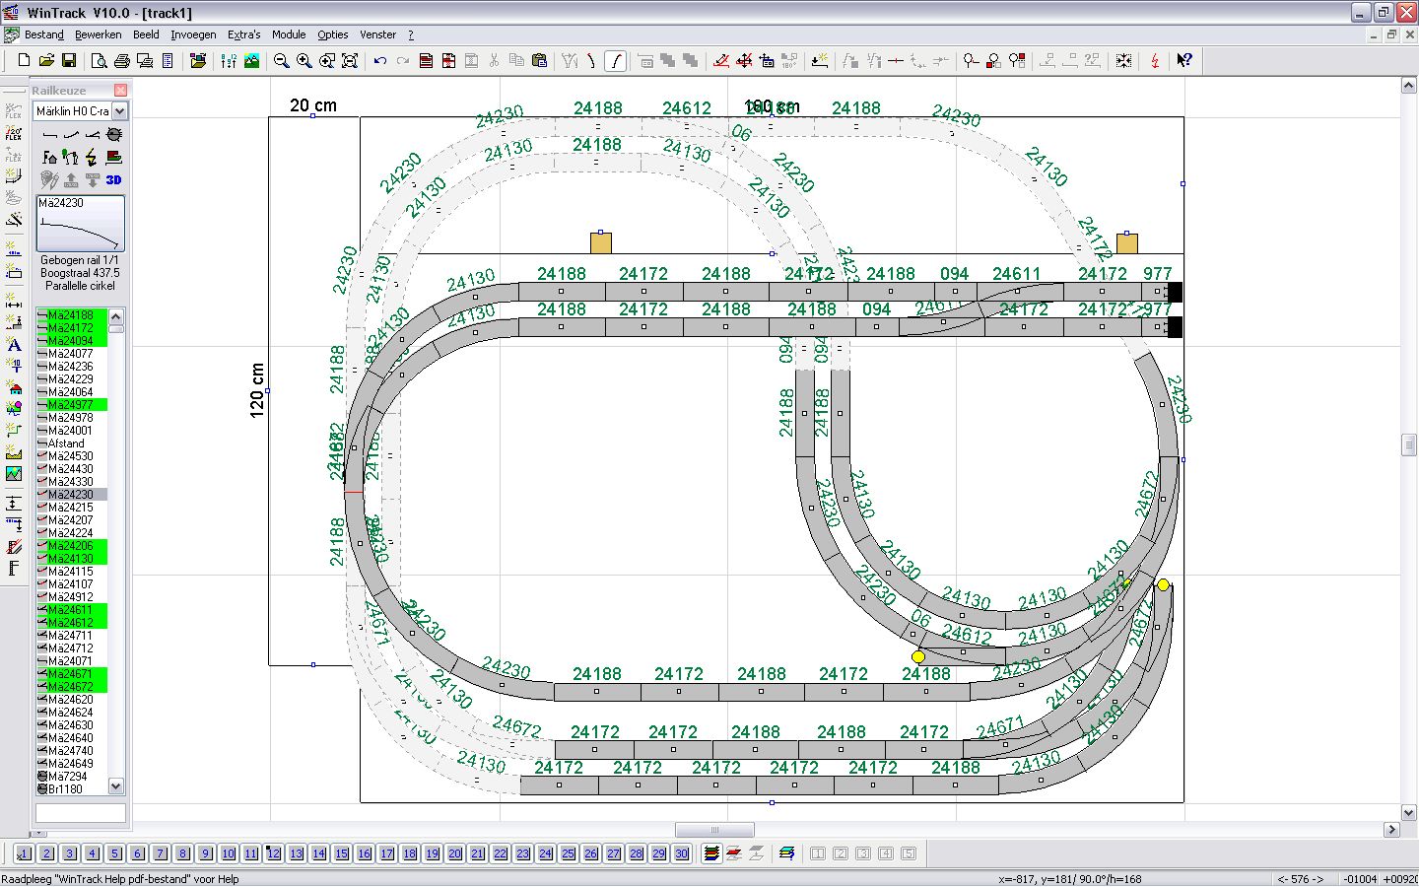Select Br1180 in rail list
Screen dimensions: 1419x887
pos(71,789)
